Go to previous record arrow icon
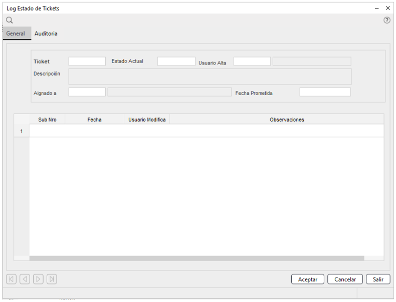396x302 pixels. click(x=25, y=279)
